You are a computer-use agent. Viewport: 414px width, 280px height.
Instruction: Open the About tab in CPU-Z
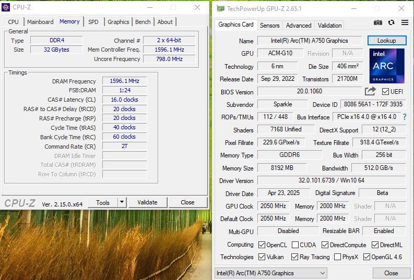(165, 22)
